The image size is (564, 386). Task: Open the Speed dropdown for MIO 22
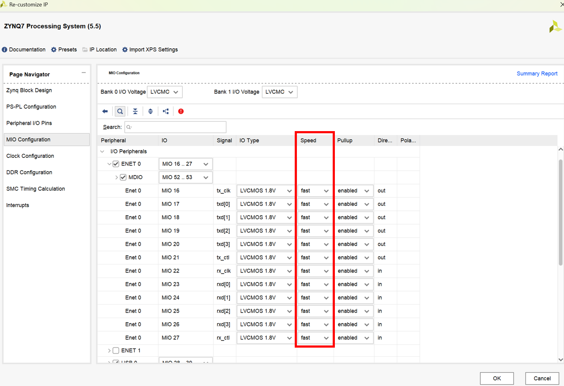coord(315,271)
